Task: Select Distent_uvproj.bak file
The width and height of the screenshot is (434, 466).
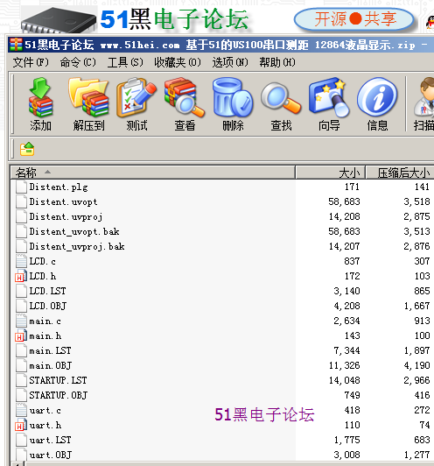Action: point(77,246)
